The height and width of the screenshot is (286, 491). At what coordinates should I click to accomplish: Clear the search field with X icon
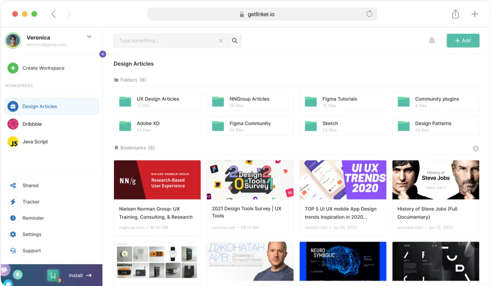coord(221,41)
